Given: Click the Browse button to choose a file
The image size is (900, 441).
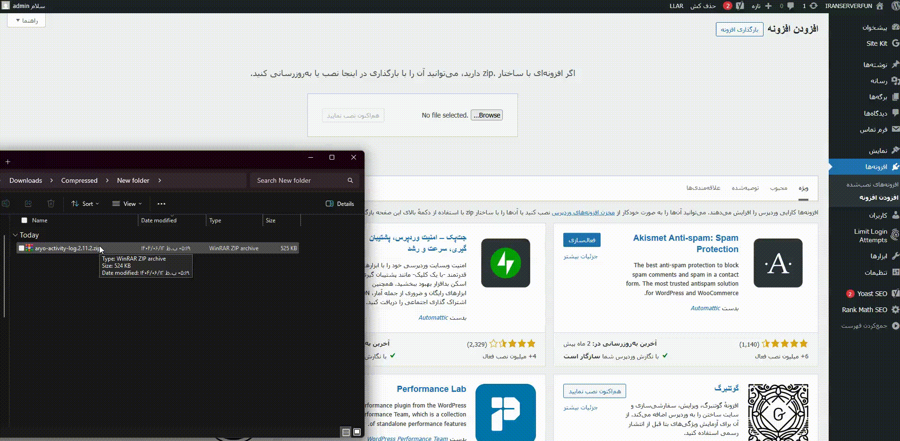Looking at the screenshot, I should pos(486,115).
